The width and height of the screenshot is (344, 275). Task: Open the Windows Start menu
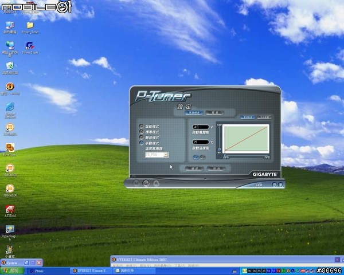12,271
